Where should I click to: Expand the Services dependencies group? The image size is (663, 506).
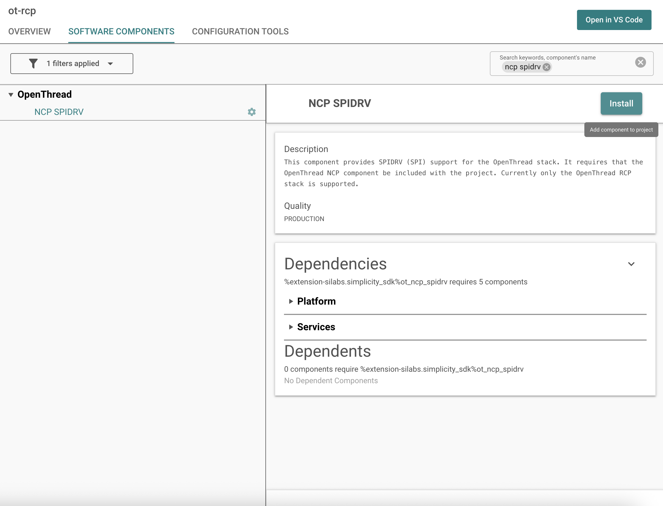tap(291, 327)
